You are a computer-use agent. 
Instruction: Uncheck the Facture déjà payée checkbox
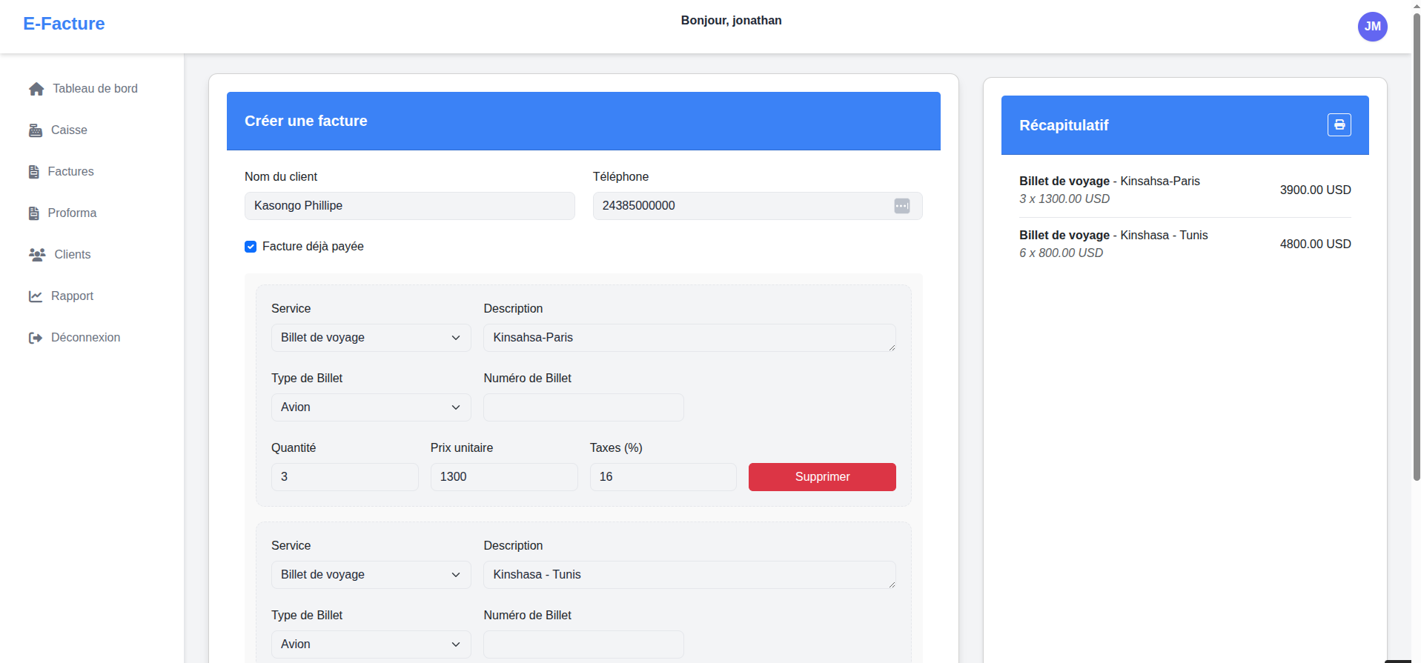coord(251,247)
